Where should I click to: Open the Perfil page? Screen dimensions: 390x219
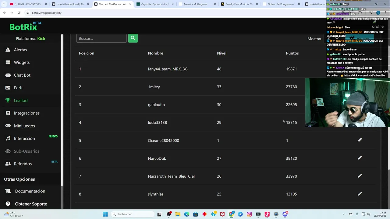pos(19,88)
